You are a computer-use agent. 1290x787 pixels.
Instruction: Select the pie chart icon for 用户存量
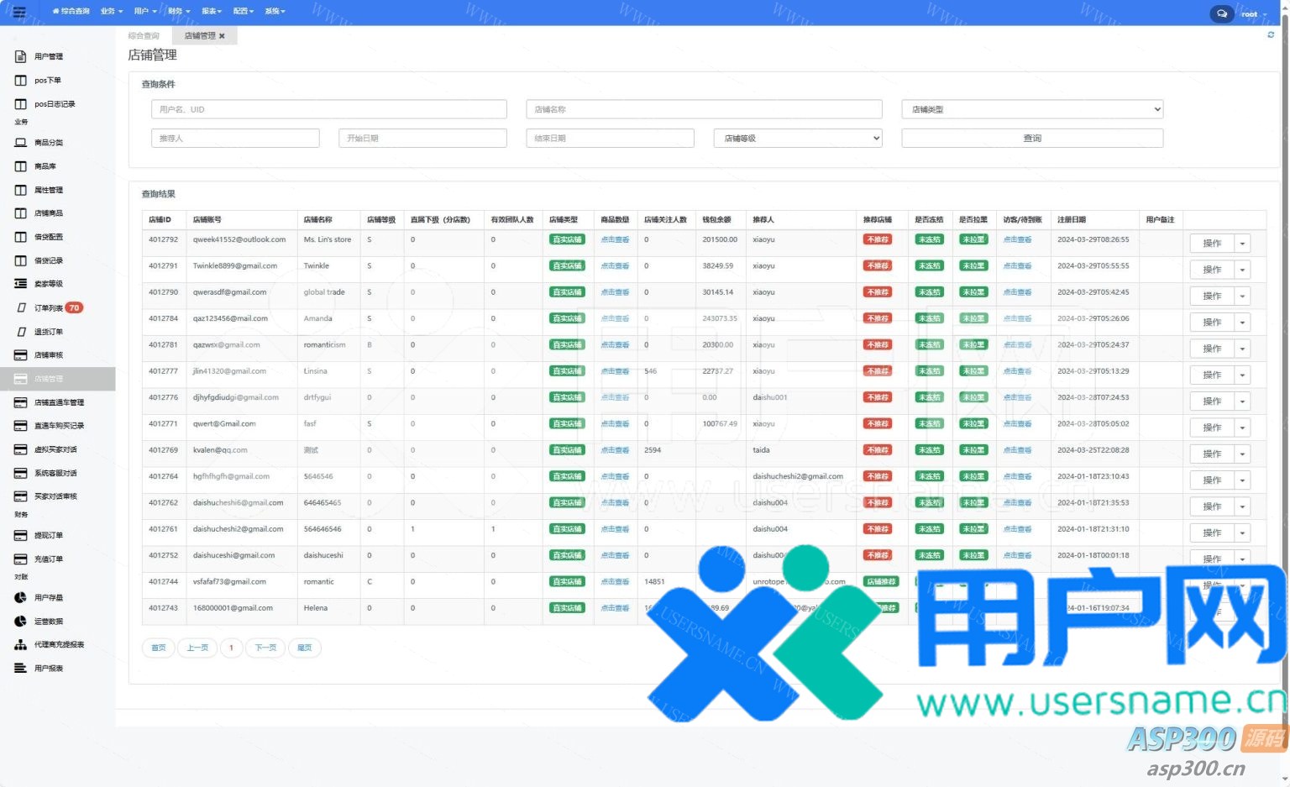point(21,598)
